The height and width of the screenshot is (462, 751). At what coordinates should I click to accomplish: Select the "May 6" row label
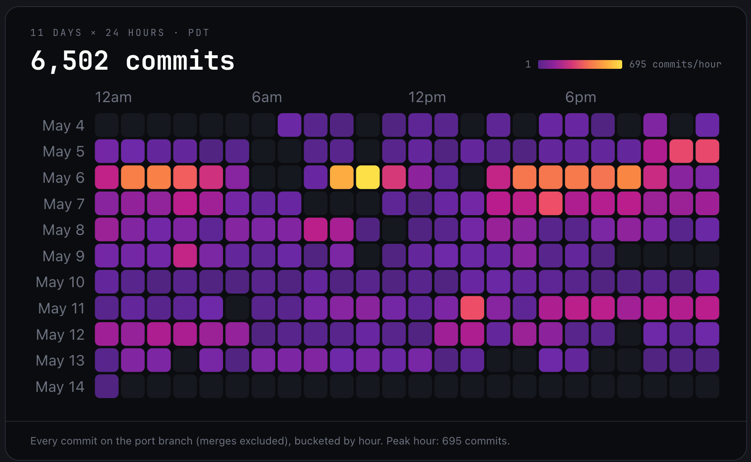pos(64,178)
